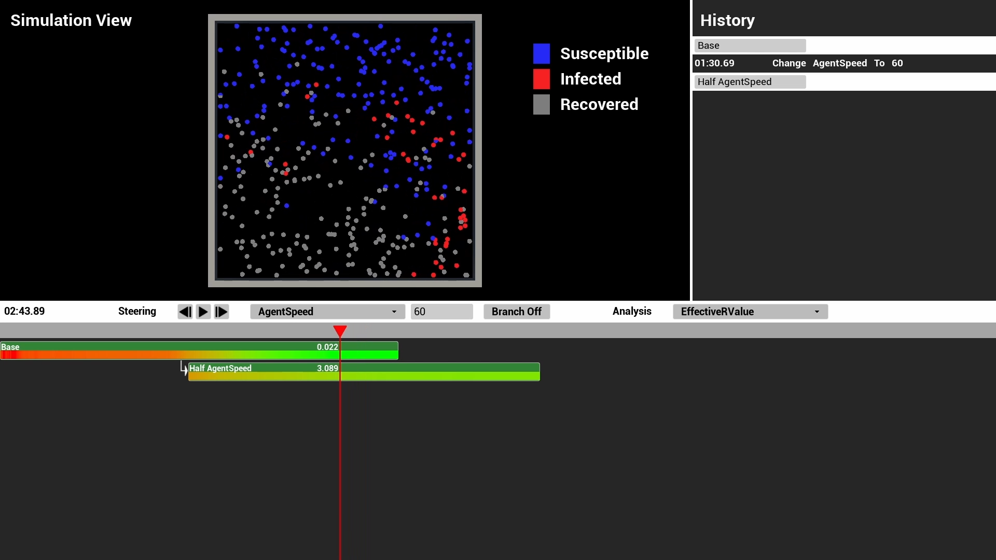Select the Base entry in History
The image size is (996, 560).
coord(750,46)
